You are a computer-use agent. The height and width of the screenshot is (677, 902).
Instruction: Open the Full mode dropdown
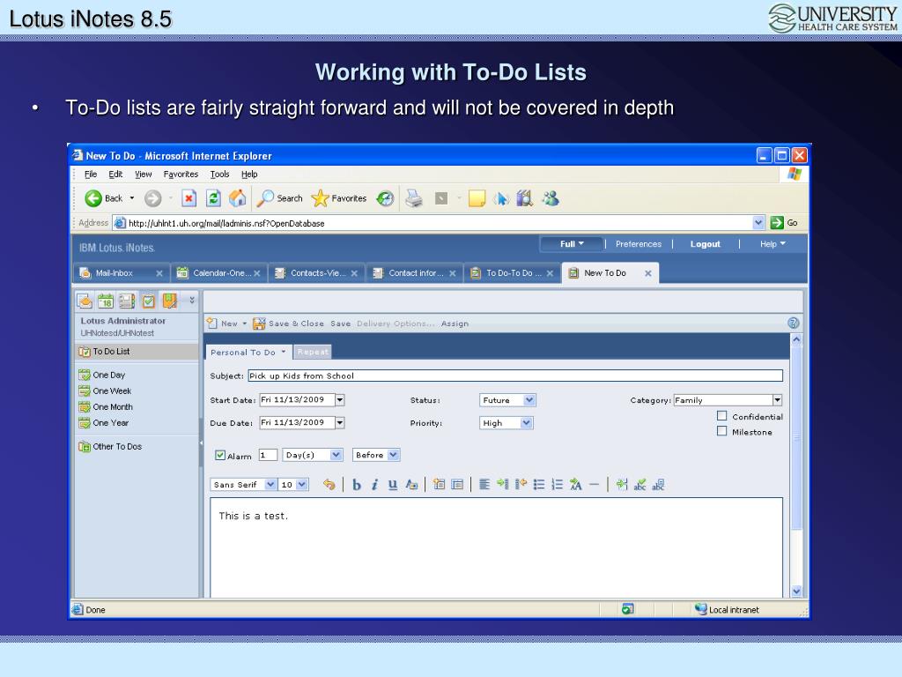572,244
